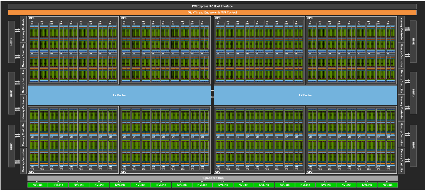This screenshot has width=425, height=190.
Task: Click the left L2 Cache block
Action: point(119,95)
